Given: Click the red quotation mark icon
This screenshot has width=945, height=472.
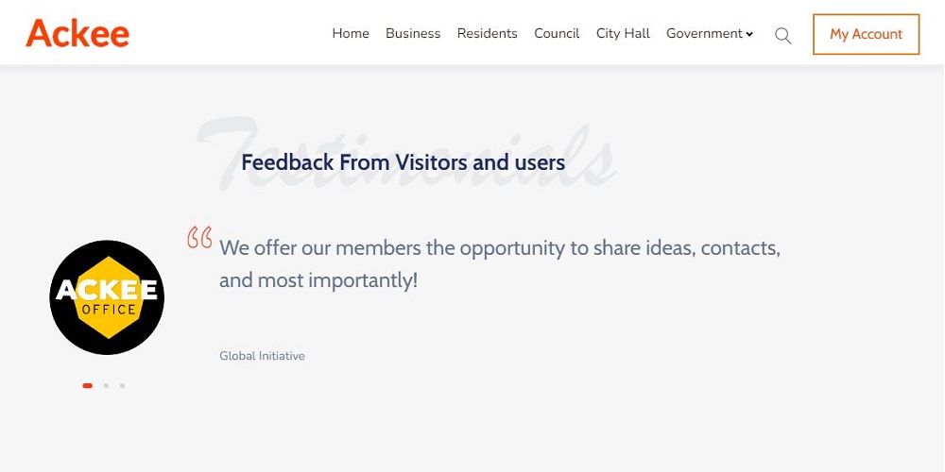Looking at the screenshot, I should point(199,237).
